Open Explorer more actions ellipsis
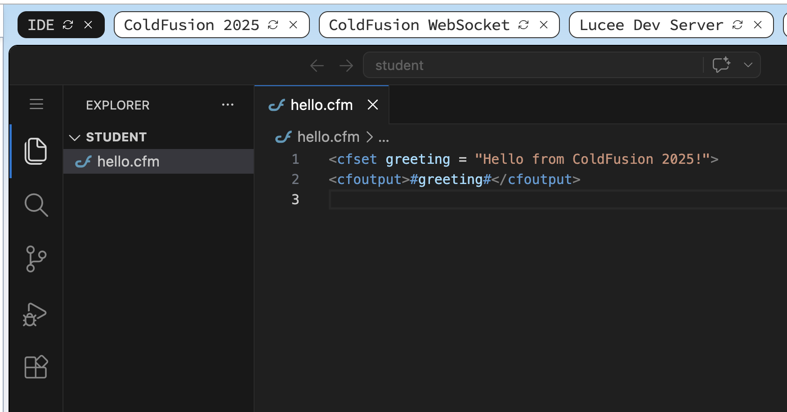Image resolution: width=787 pixels, height=412 pixels. [228, 105]
